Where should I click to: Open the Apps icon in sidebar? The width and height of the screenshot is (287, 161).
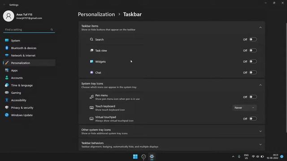click(7, 70)
